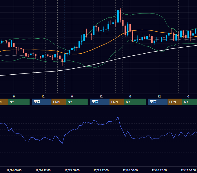Click the 12/15 12:00 date label
This screenshot has height=173, width=197.
101,170
